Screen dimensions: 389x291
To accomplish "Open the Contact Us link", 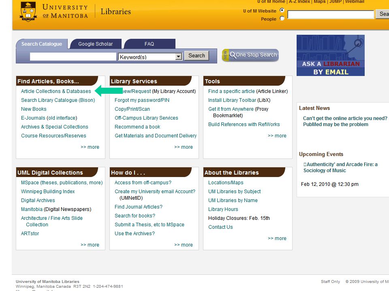I will pyautogui.click(x=220, y=227).
